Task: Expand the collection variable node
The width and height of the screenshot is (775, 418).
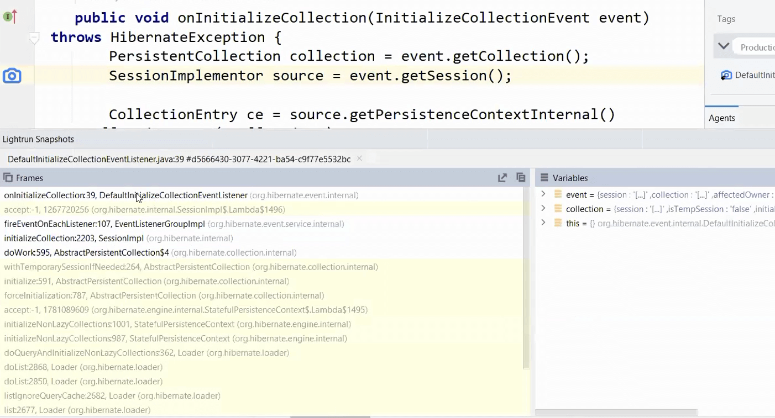Action: pyautogui.click(x=543, y=209)
